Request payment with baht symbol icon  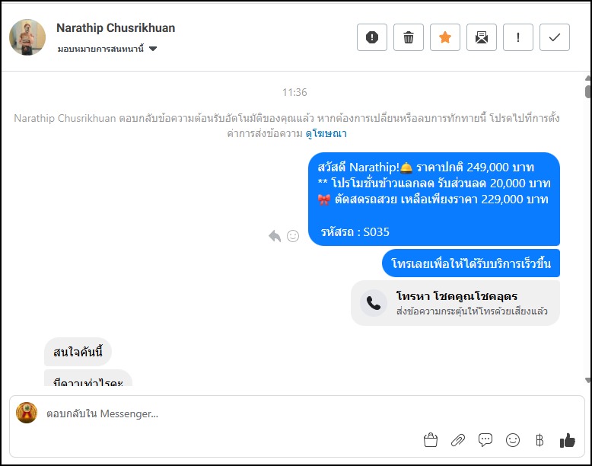(x=540, y=440)
